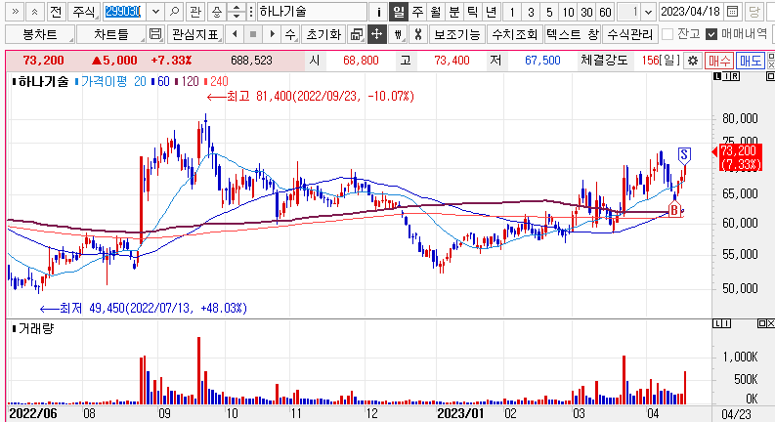
Task: Open the candle bar style dropdown icon
Action: click(x=398, y=34)
